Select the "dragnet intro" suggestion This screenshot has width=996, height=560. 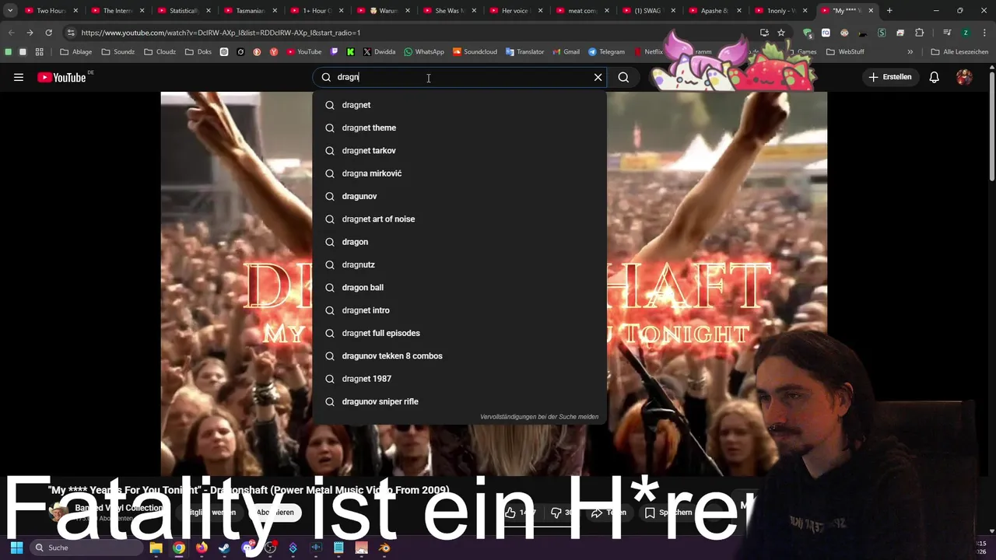(459, 310)
